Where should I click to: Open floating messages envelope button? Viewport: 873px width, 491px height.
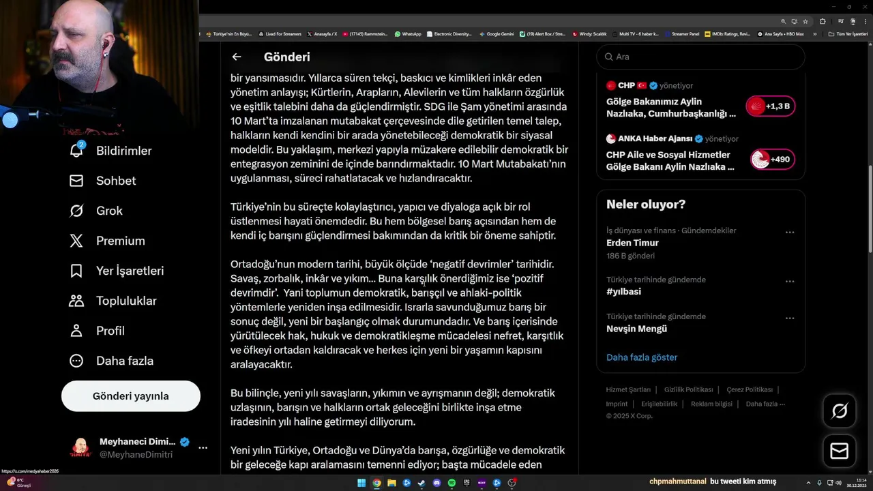click(x=840, y=451)
